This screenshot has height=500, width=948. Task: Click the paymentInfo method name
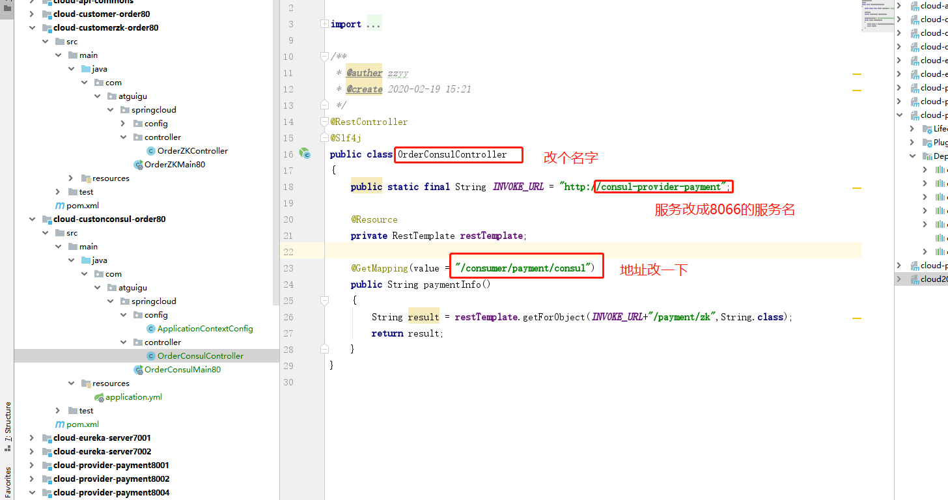tap(452, 285)
